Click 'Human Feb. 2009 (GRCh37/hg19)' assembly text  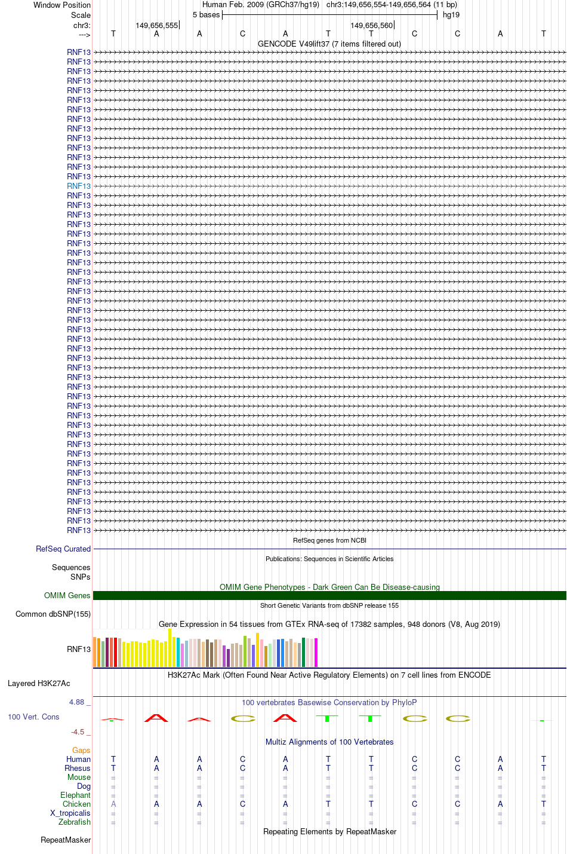[261, 4]
